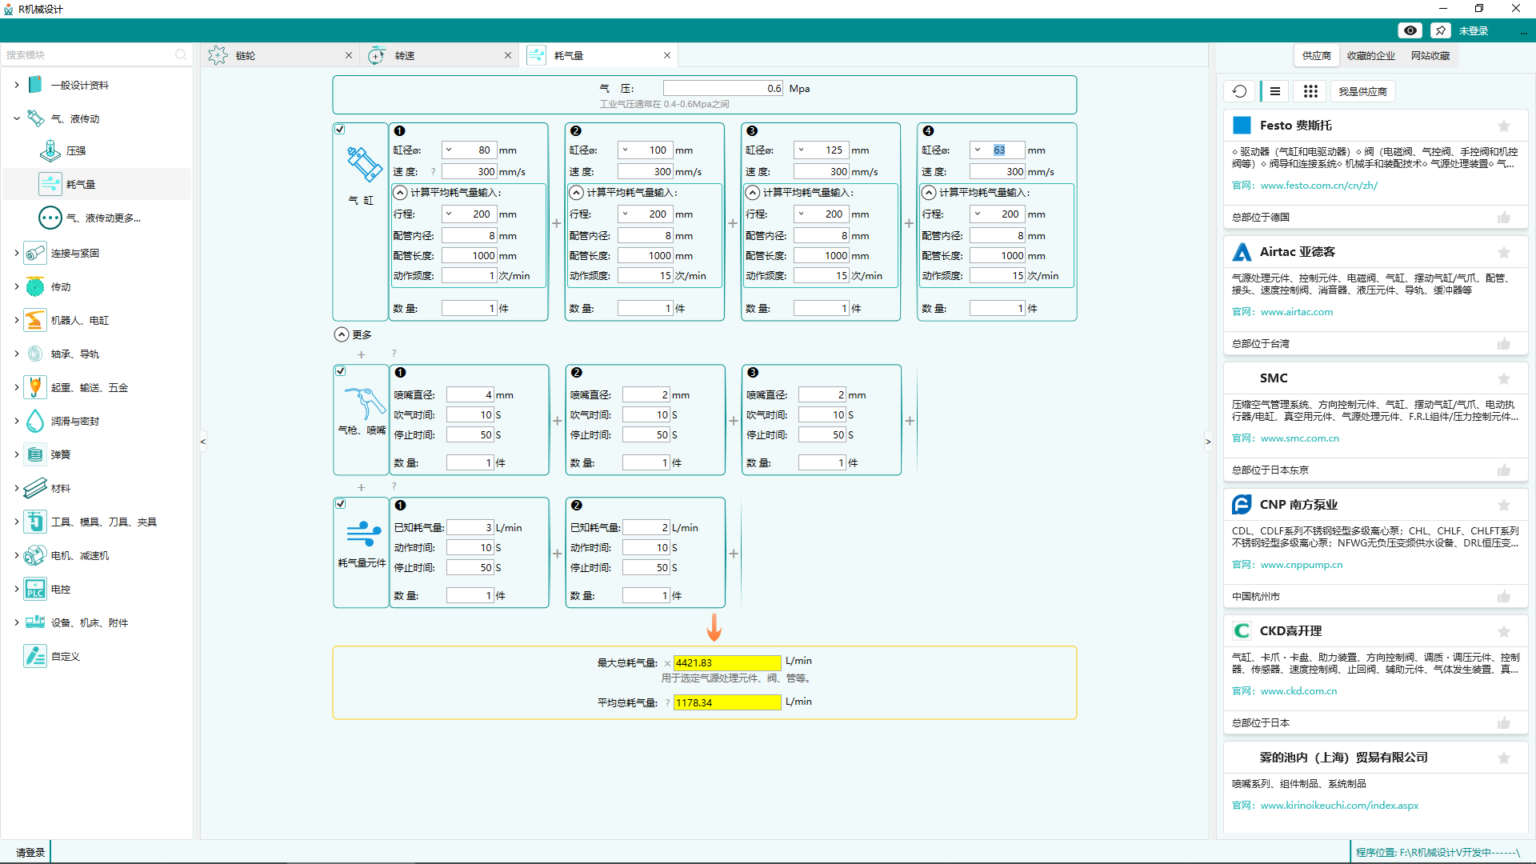
Task: Uncheck the 气缸 section checkbox
Action: coord(340,130)
